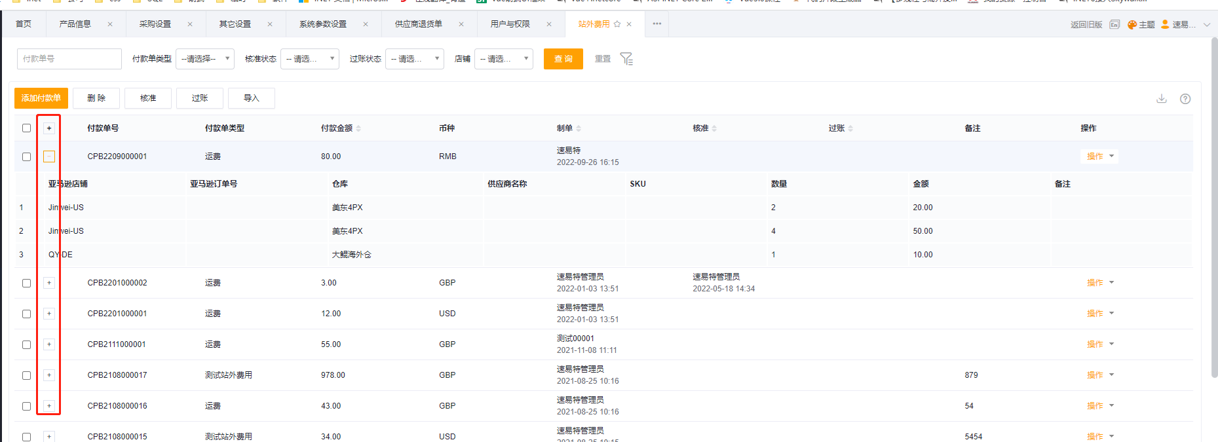Expand the CPB2201000001 row details
Screen dimensions: 1218x442
point(49,314)
